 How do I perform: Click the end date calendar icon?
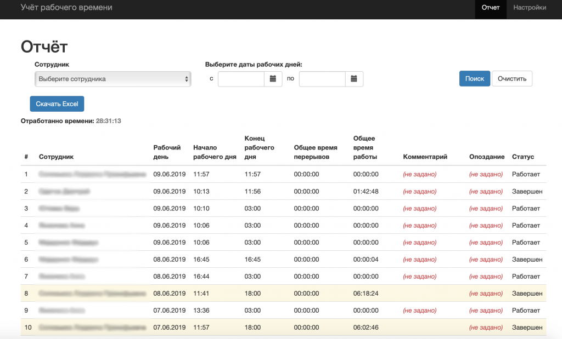tap(354, 79)
